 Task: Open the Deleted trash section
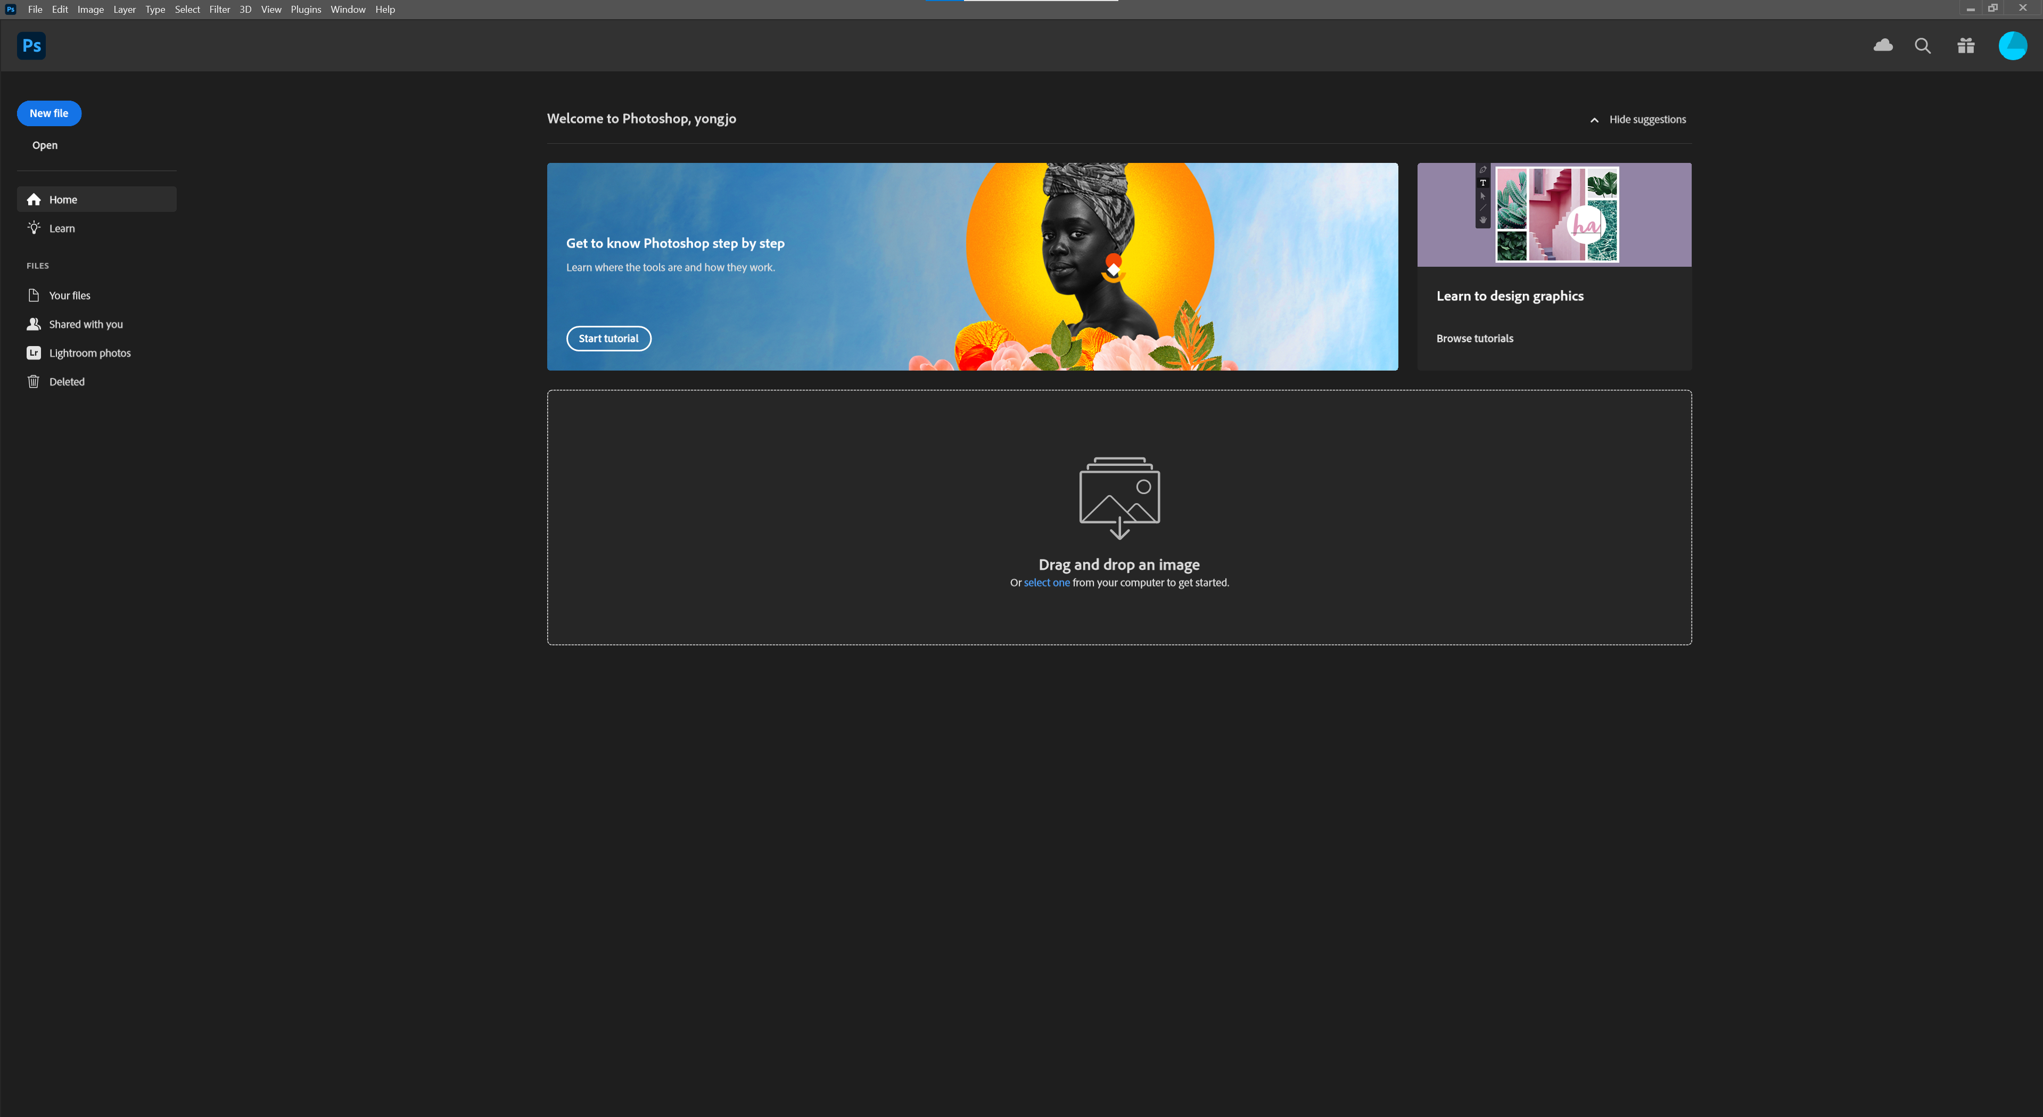[x=67, y=381]
